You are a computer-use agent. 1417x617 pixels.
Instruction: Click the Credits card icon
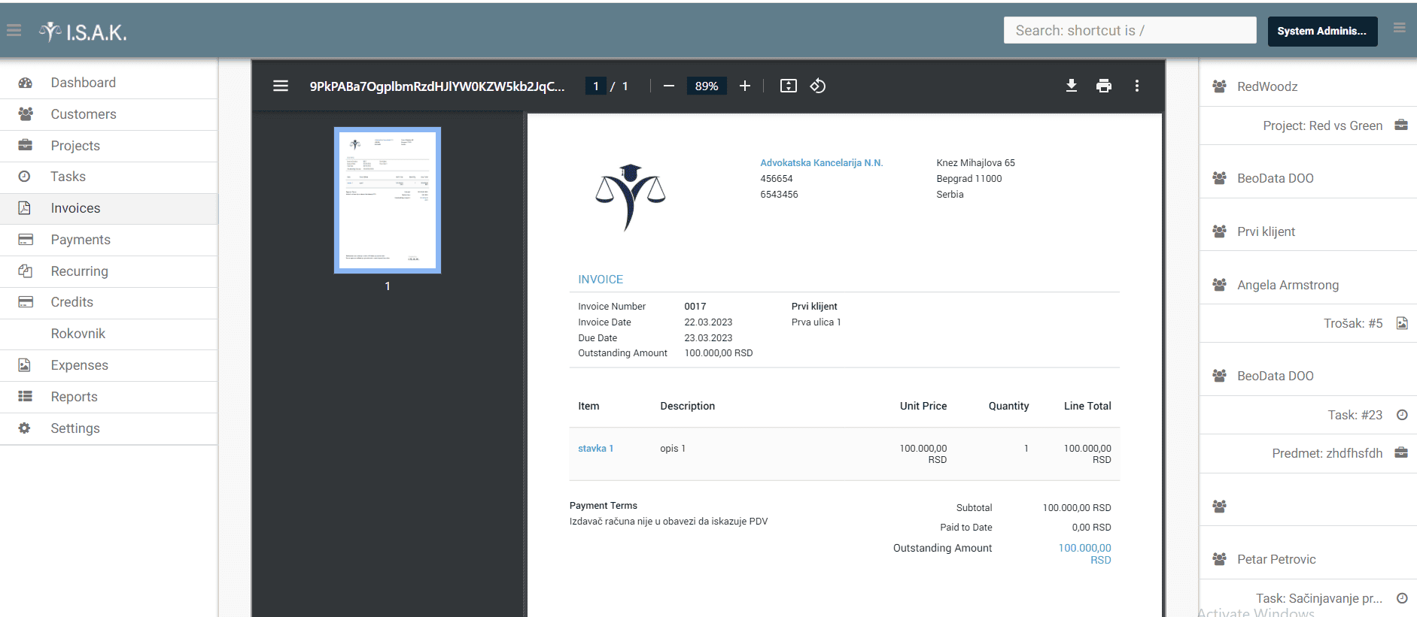point(25,302)
